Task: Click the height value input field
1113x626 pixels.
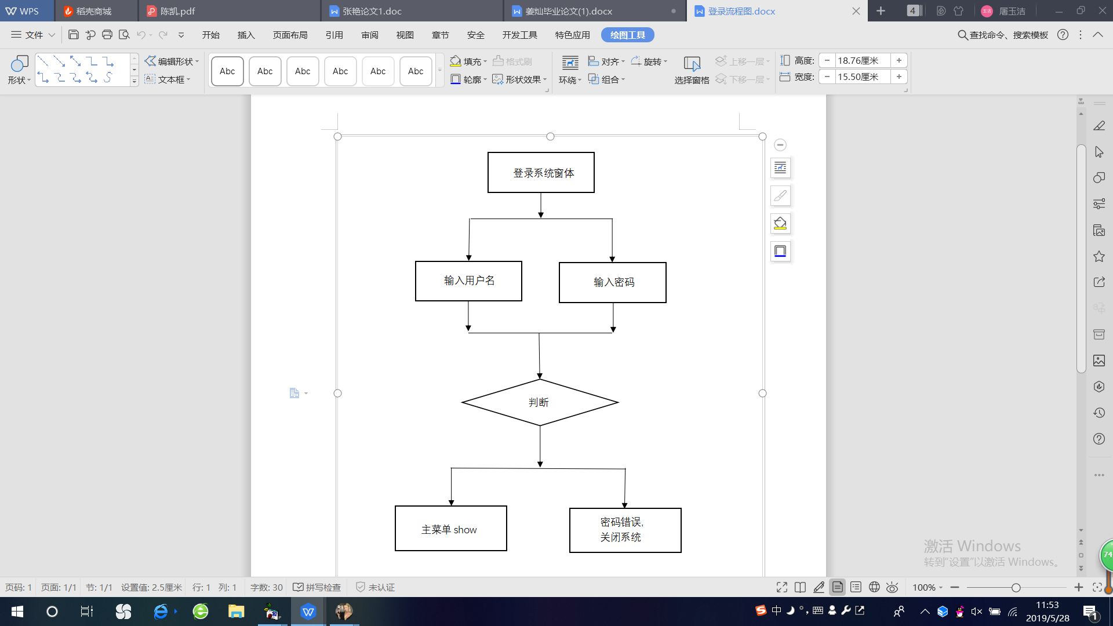Action: (x=863, y=60)
